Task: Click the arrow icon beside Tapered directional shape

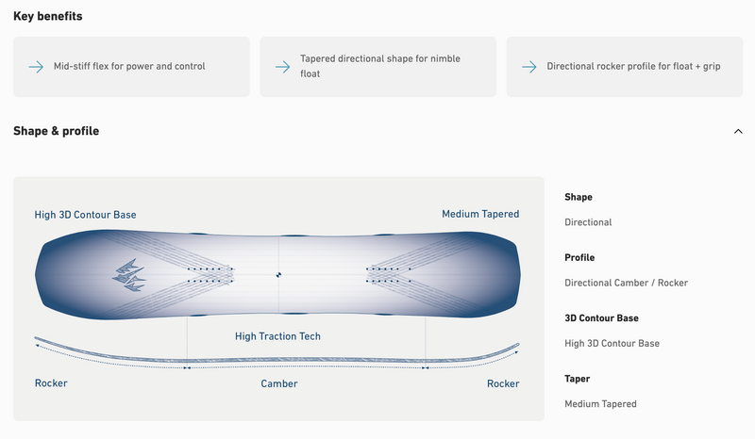Action: tap(281, 67)
